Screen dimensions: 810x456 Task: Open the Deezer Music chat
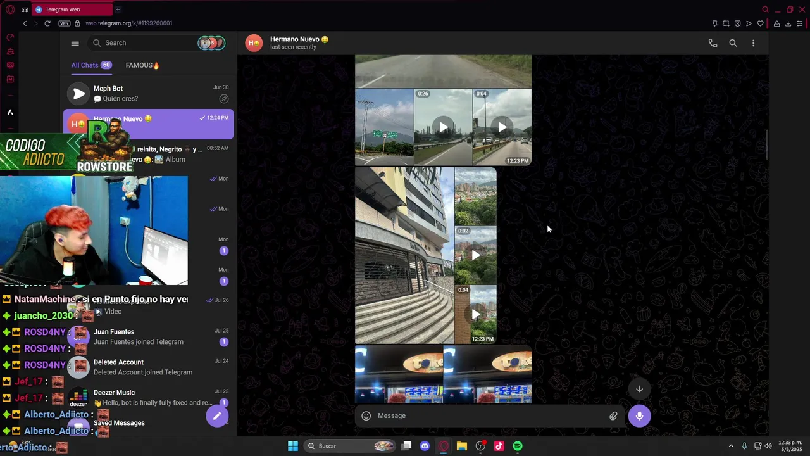149,398
